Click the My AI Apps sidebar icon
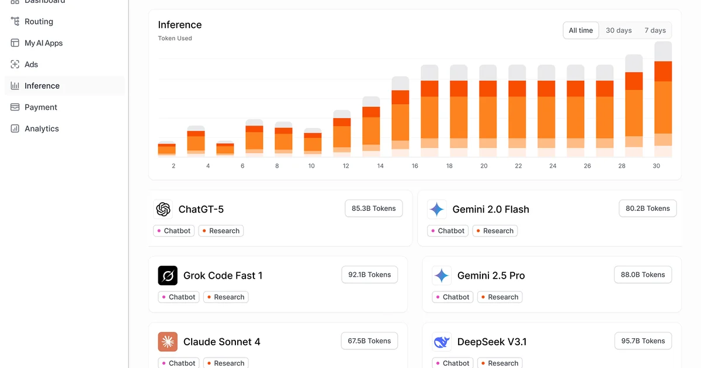701x368 pixels. (x=15, y=43)
